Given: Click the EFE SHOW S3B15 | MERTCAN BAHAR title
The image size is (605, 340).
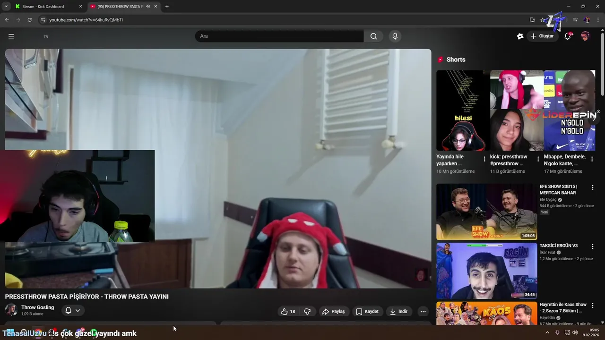Looking at the screenshot, I should click(559, 189).
